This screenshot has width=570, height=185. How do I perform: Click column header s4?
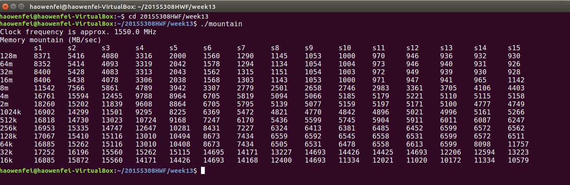140,48
